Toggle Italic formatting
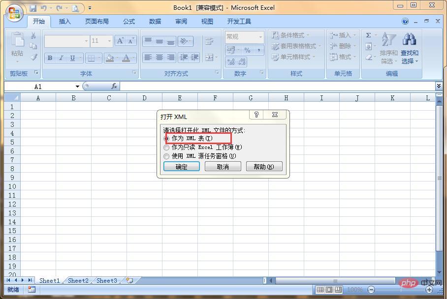This screenshot has width=447, height=299. click(x=61, y=58)
